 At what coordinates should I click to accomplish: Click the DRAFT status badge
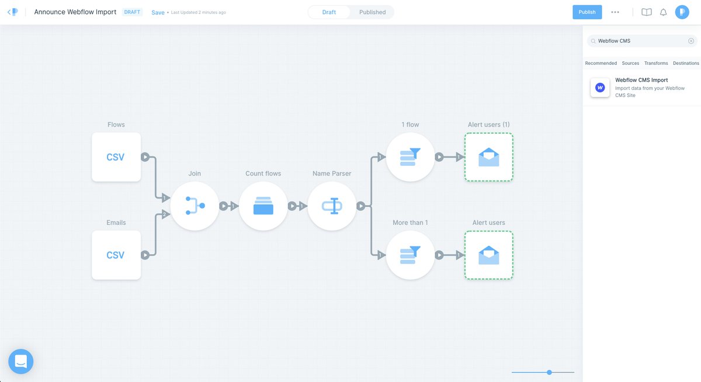click(x=132, y=12)
